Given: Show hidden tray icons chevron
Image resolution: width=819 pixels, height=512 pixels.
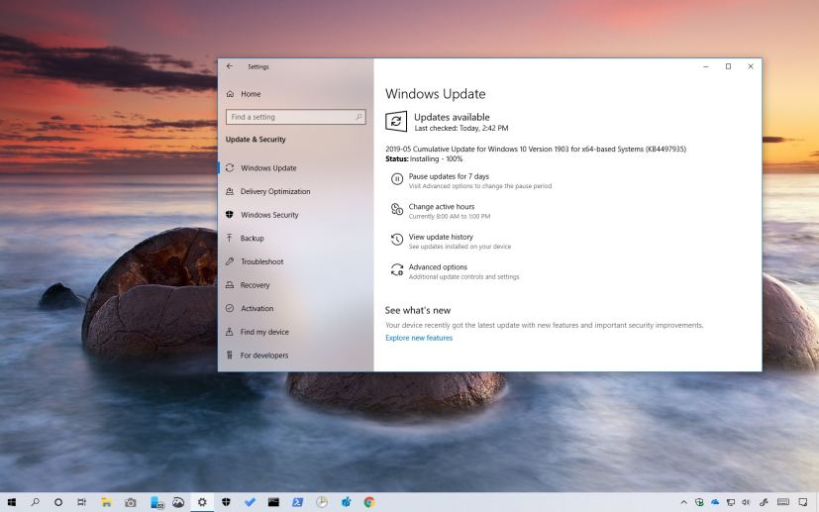Looking at the screenshot, I should point(683,503).
